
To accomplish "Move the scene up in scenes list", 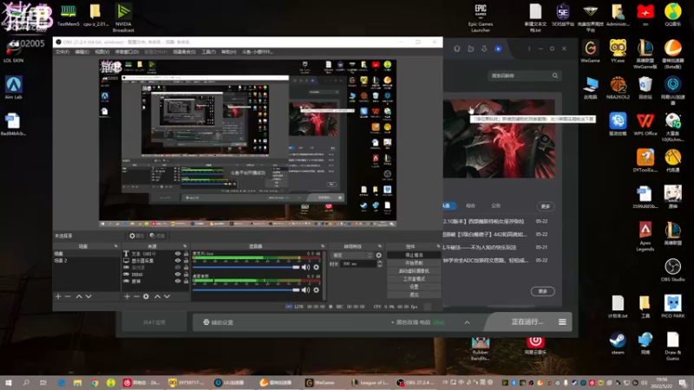I will [x=79, y=296].
